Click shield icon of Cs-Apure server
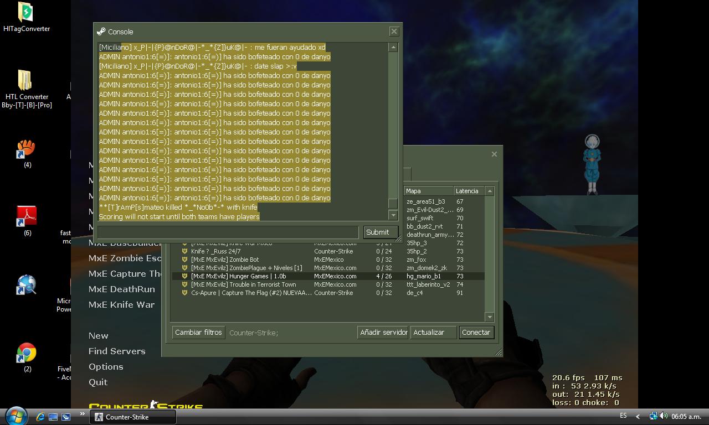The image size is (709, 425). pyautogui.click(x=185, y=293)
